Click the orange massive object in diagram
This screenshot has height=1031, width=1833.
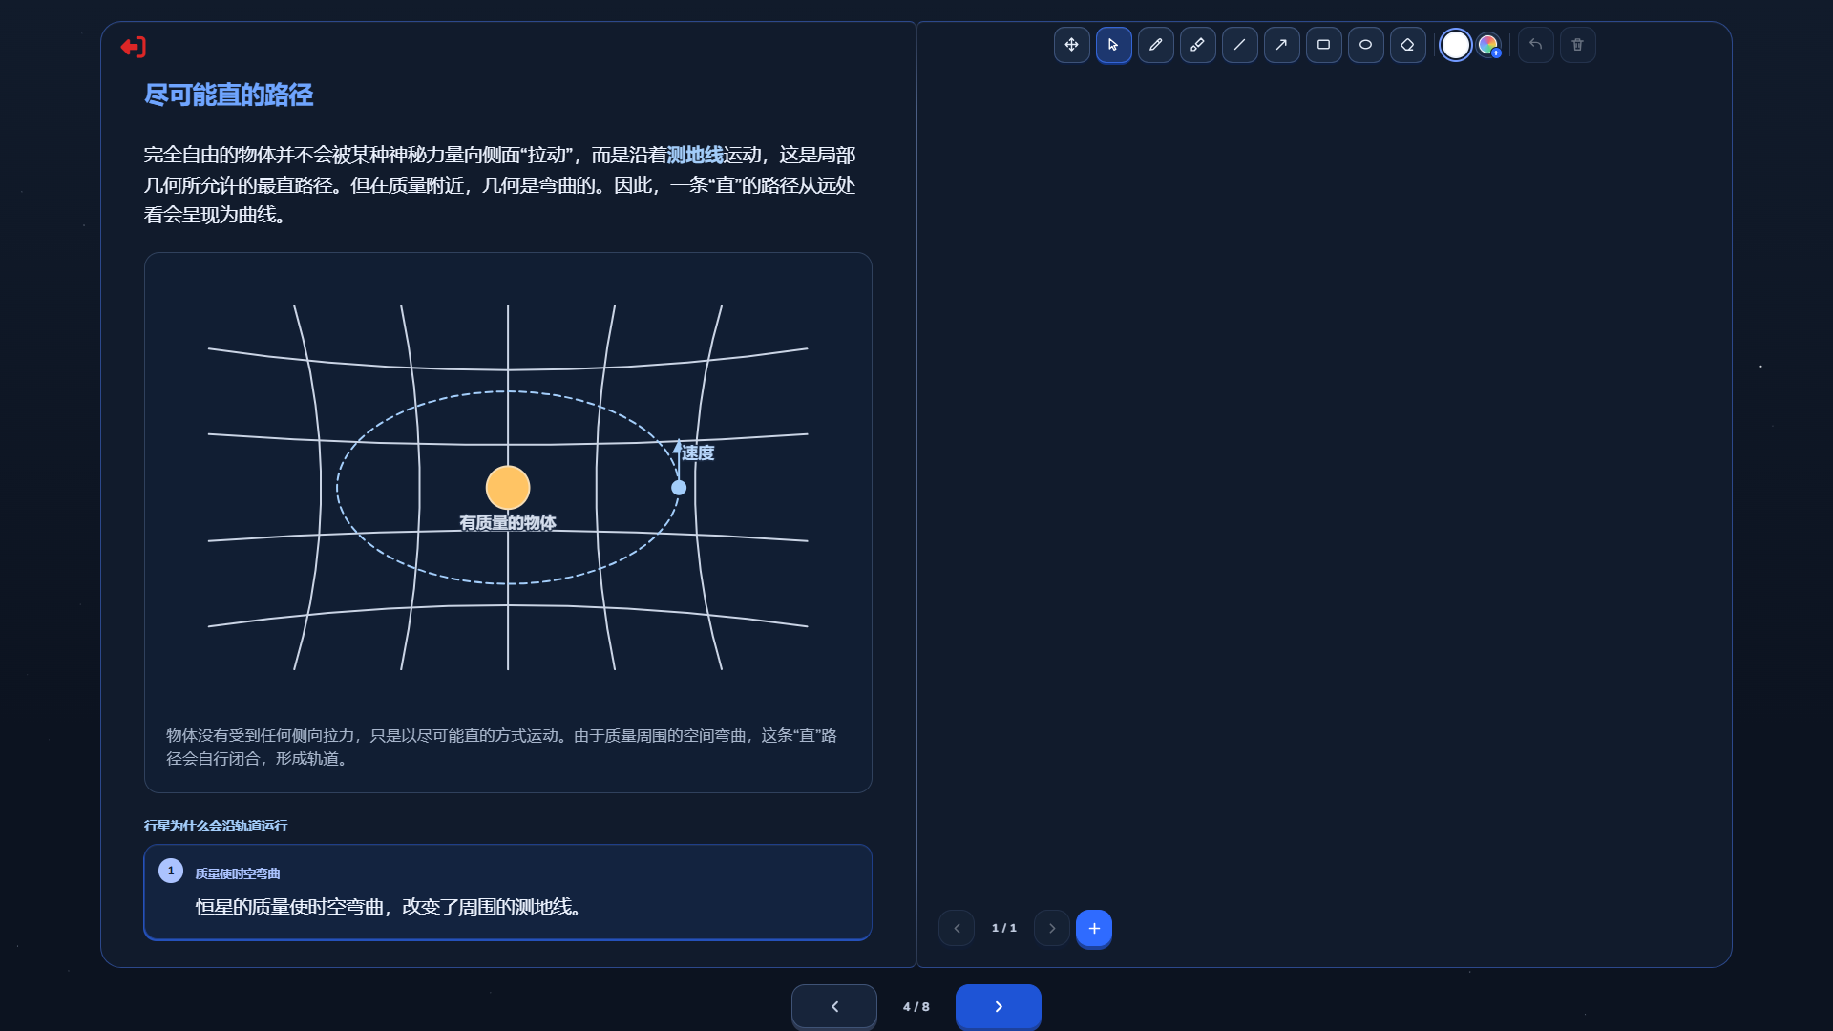tap(508, 488)
